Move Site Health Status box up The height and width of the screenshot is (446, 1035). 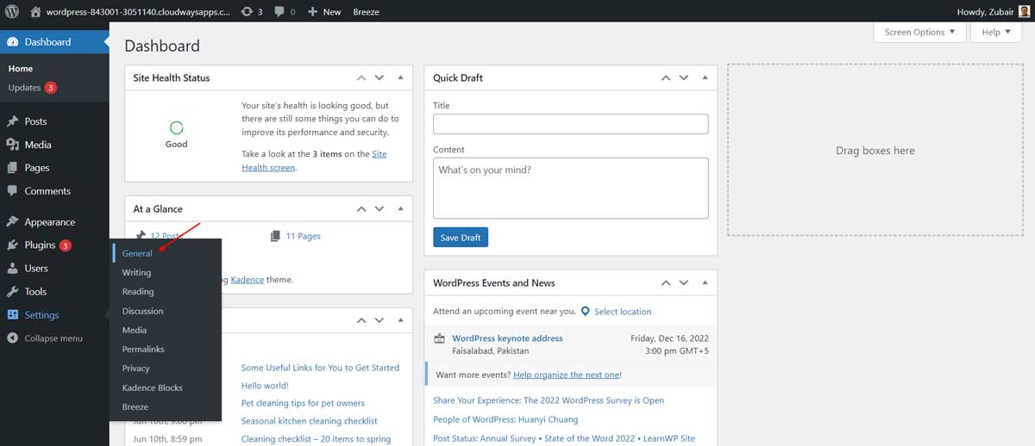[x=362, y=77]
